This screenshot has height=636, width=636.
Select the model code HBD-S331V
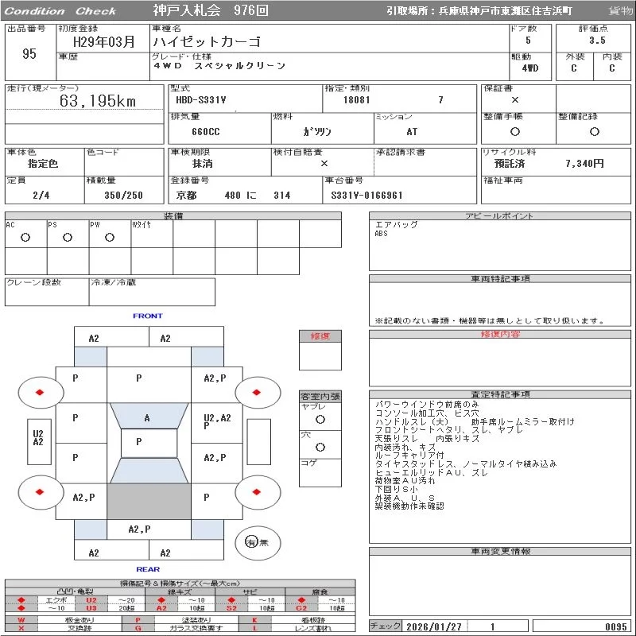[x=201, y=100]
